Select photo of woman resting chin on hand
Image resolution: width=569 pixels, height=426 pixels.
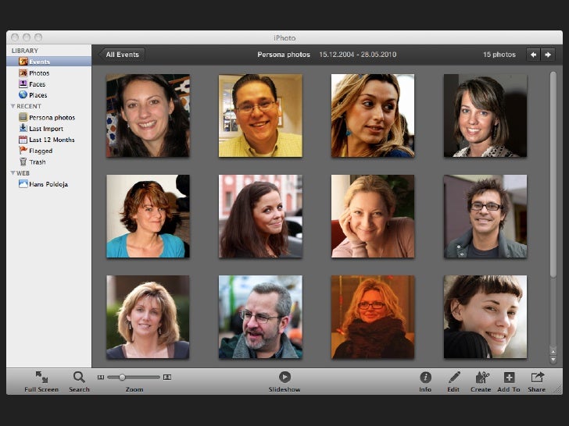373,216
